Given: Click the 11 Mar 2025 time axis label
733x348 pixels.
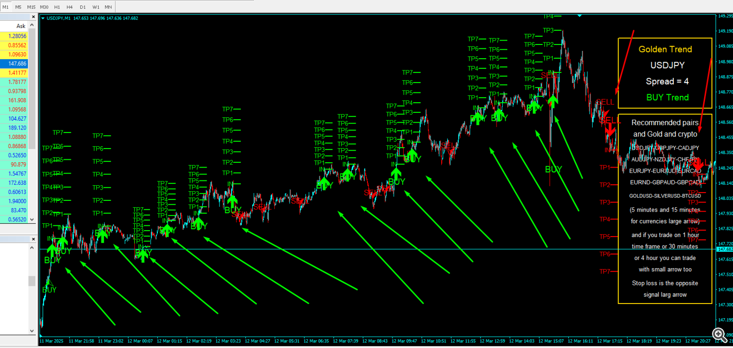Looking at the screenshot, I should click(52, 341).
